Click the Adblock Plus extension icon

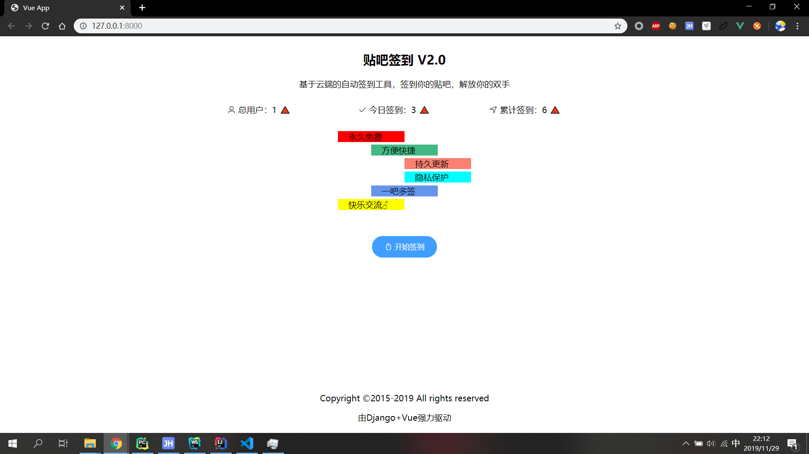coord(656,26)
